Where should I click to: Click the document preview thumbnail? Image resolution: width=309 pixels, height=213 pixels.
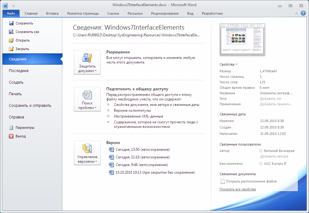coord(242,40)
